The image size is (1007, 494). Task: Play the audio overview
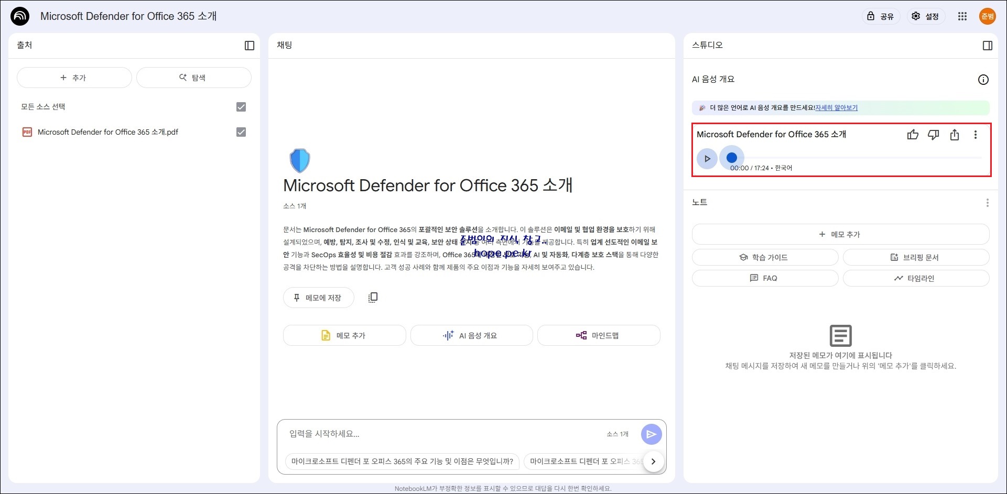tap(707, 158)
